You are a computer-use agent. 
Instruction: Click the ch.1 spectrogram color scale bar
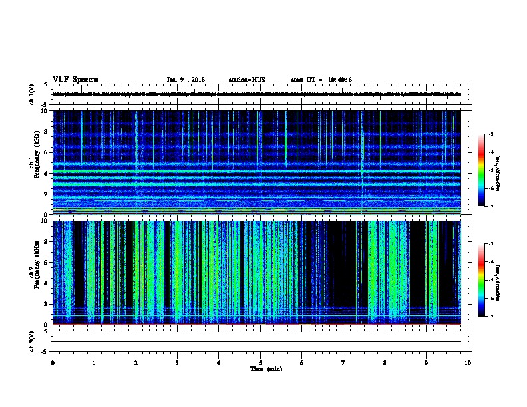click(482, 170)
